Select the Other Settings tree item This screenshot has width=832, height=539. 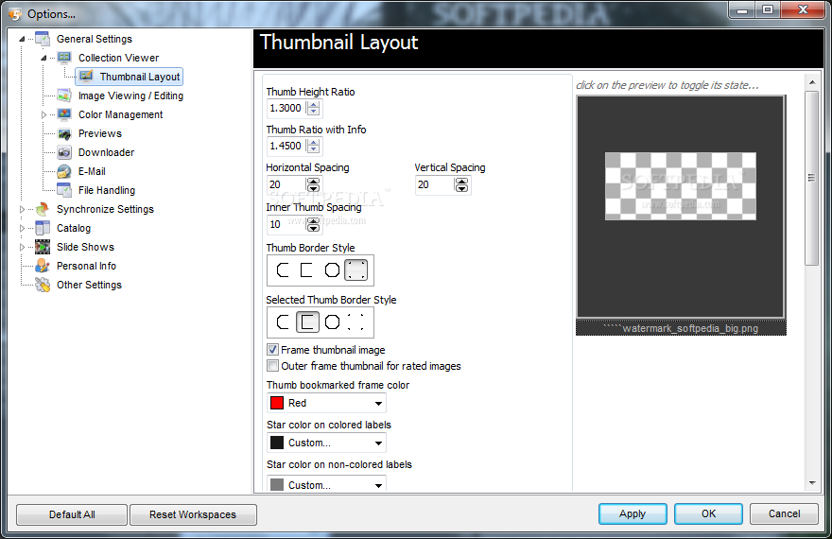point(89,285)
